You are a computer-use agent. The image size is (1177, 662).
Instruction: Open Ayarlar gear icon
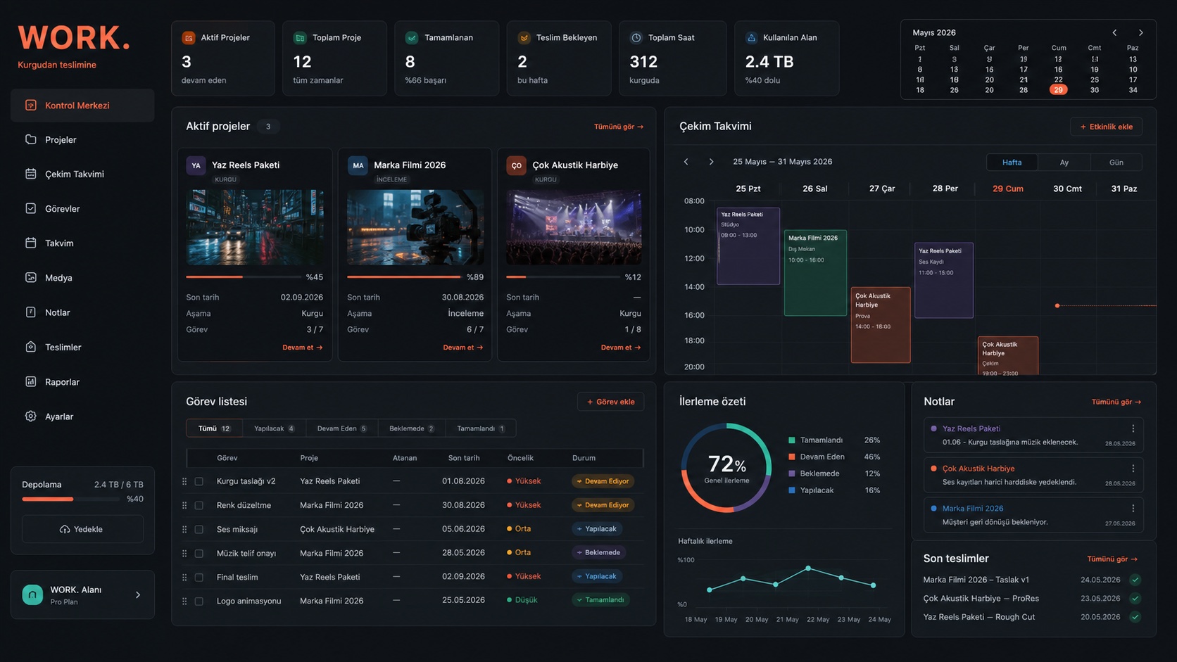[x=30, y=416]
